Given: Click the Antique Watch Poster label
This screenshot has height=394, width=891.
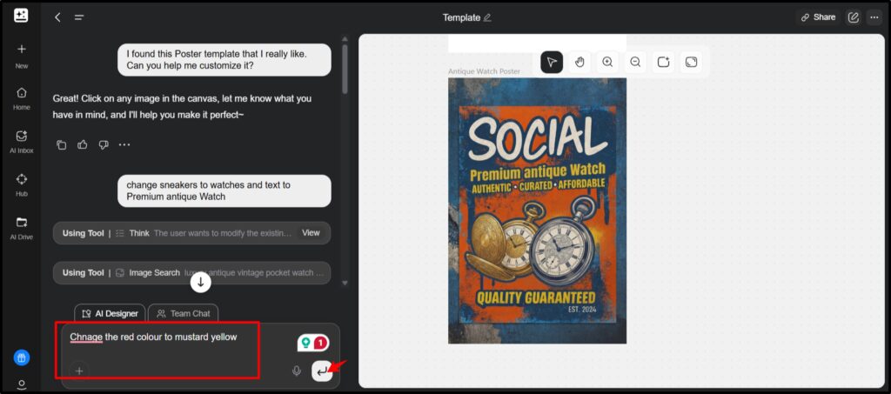Looking at the screenshot, I should (484, 71).
